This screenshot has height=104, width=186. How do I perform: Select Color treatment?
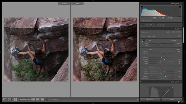168,32
